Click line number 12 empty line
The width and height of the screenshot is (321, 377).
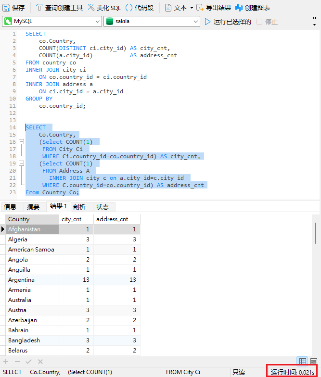pos(13,113)
